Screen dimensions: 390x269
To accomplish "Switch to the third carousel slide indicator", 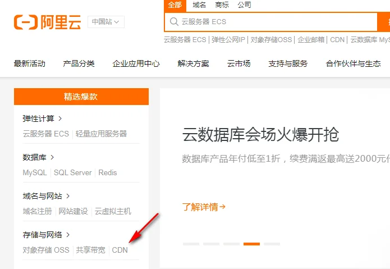I will point(231,244).
